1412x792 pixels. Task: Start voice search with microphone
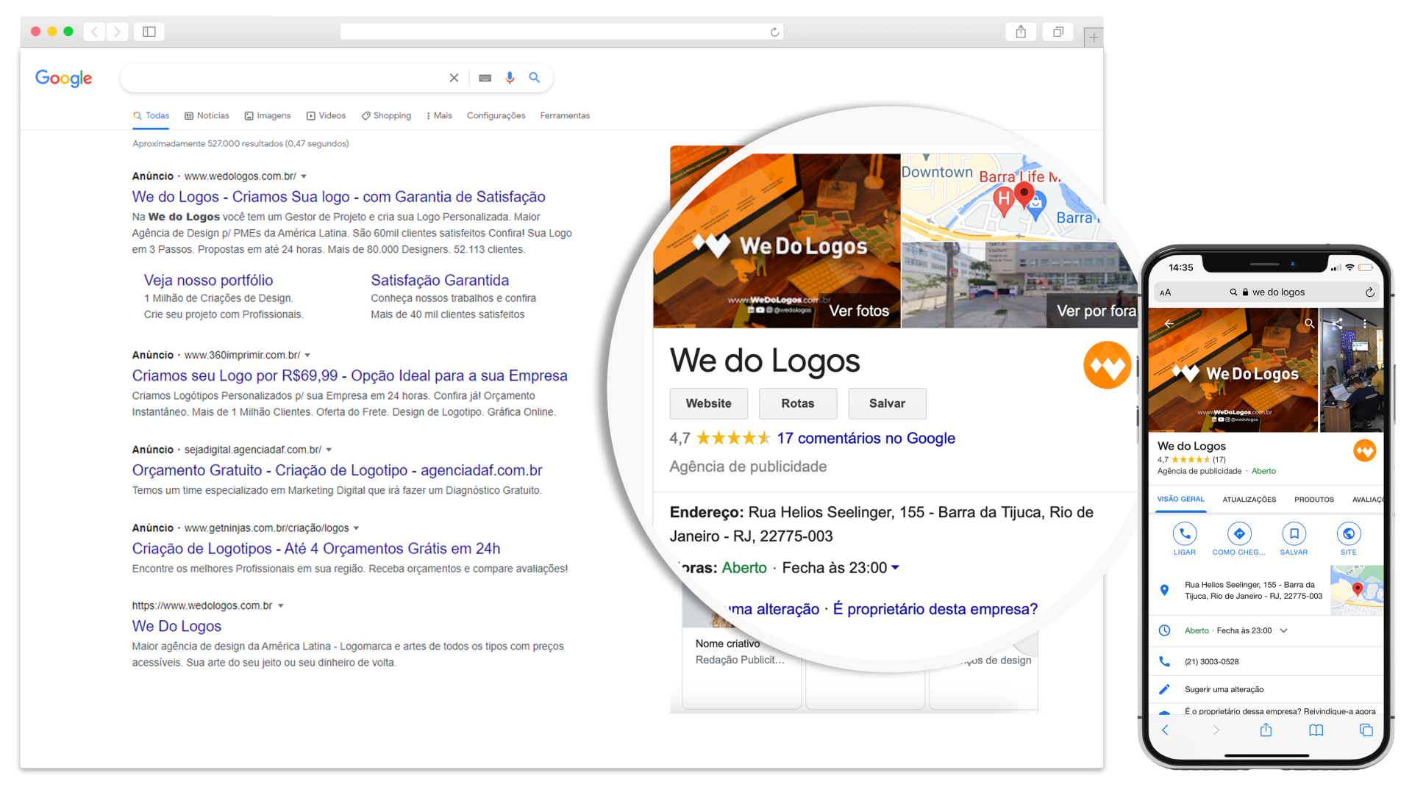point(510,78)
